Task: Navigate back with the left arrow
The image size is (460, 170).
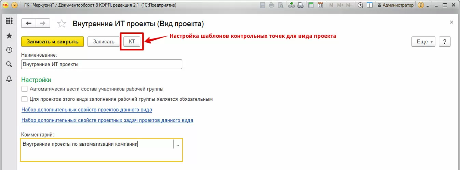Action: pyautogui.click(x=29, y=23)
